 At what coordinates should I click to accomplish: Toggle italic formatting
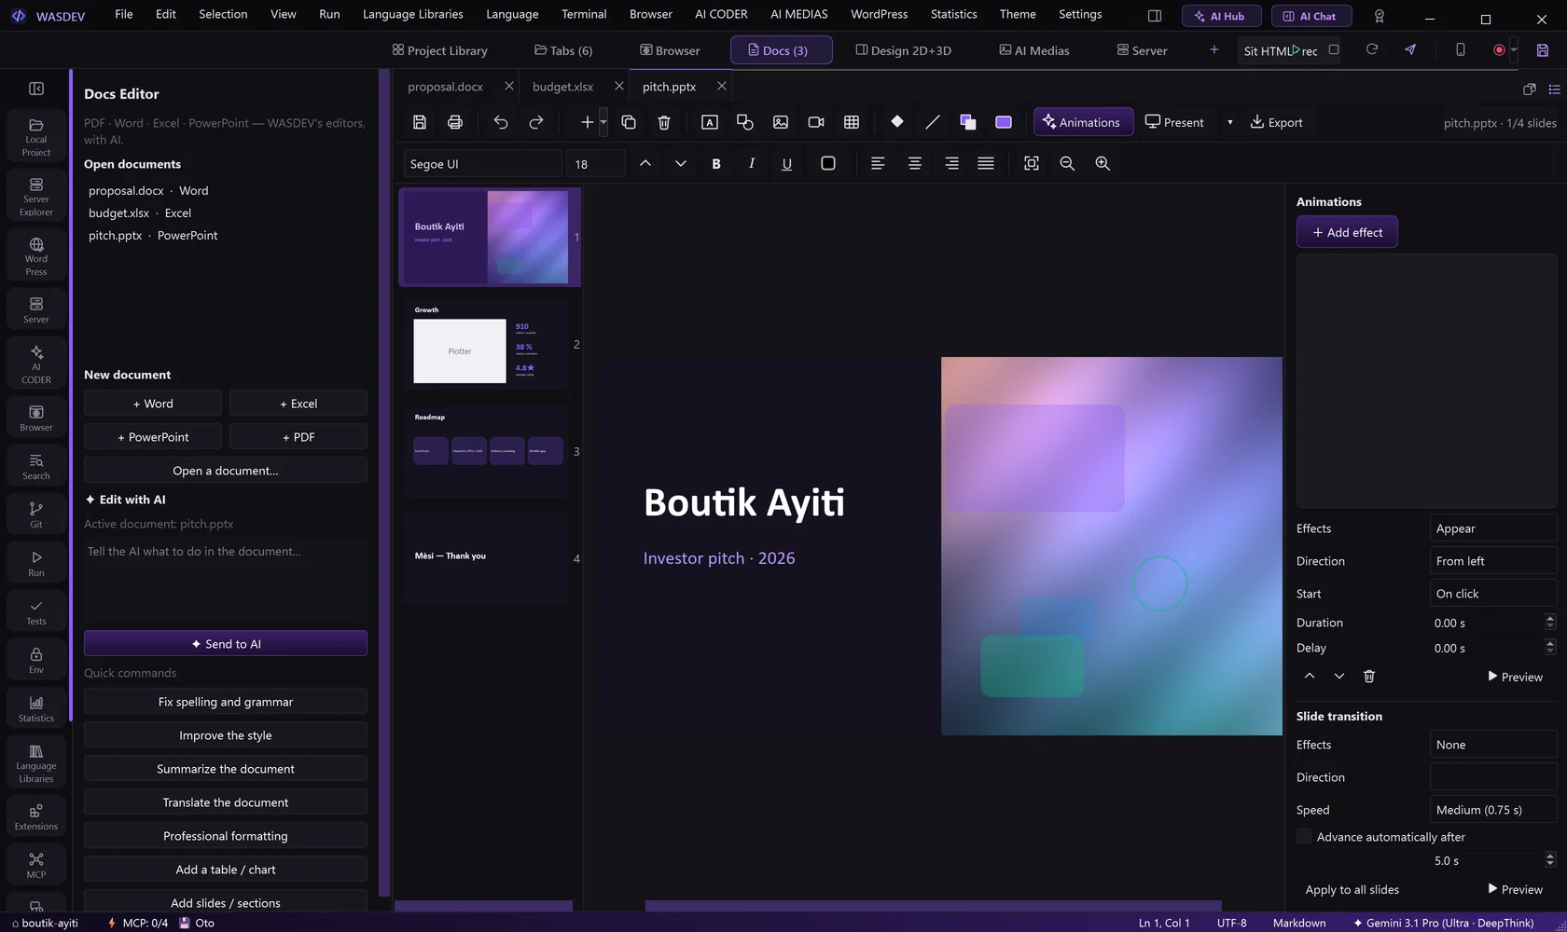(752, 163)
